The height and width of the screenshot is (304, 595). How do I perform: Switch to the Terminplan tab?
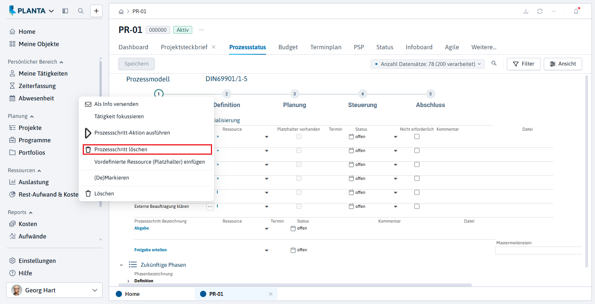pyautogui.click(x=326, y=47)
